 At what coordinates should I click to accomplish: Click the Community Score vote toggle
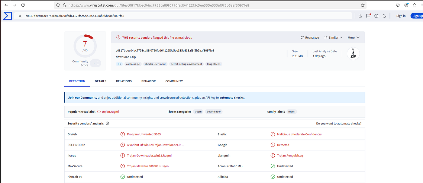tap(95, 63)
